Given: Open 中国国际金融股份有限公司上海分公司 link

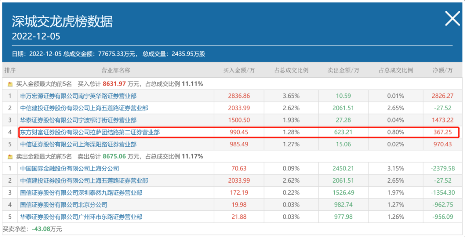Looking at the screenshot, I should click(x=69, y=168).
